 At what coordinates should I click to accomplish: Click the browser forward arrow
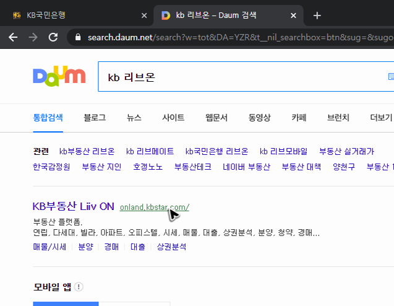33,38
